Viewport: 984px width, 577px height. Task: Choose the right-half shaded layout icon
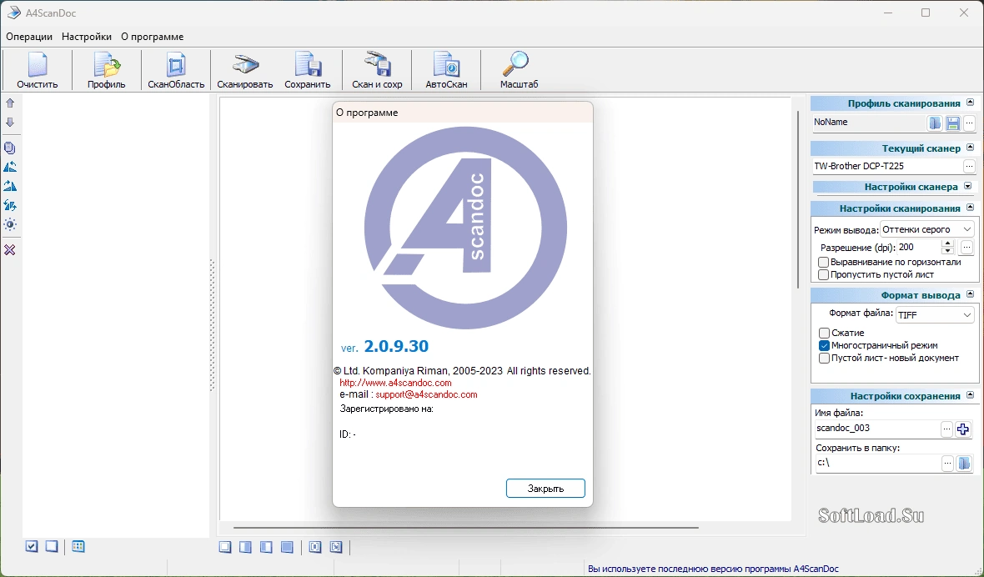[x=245, y=547]
